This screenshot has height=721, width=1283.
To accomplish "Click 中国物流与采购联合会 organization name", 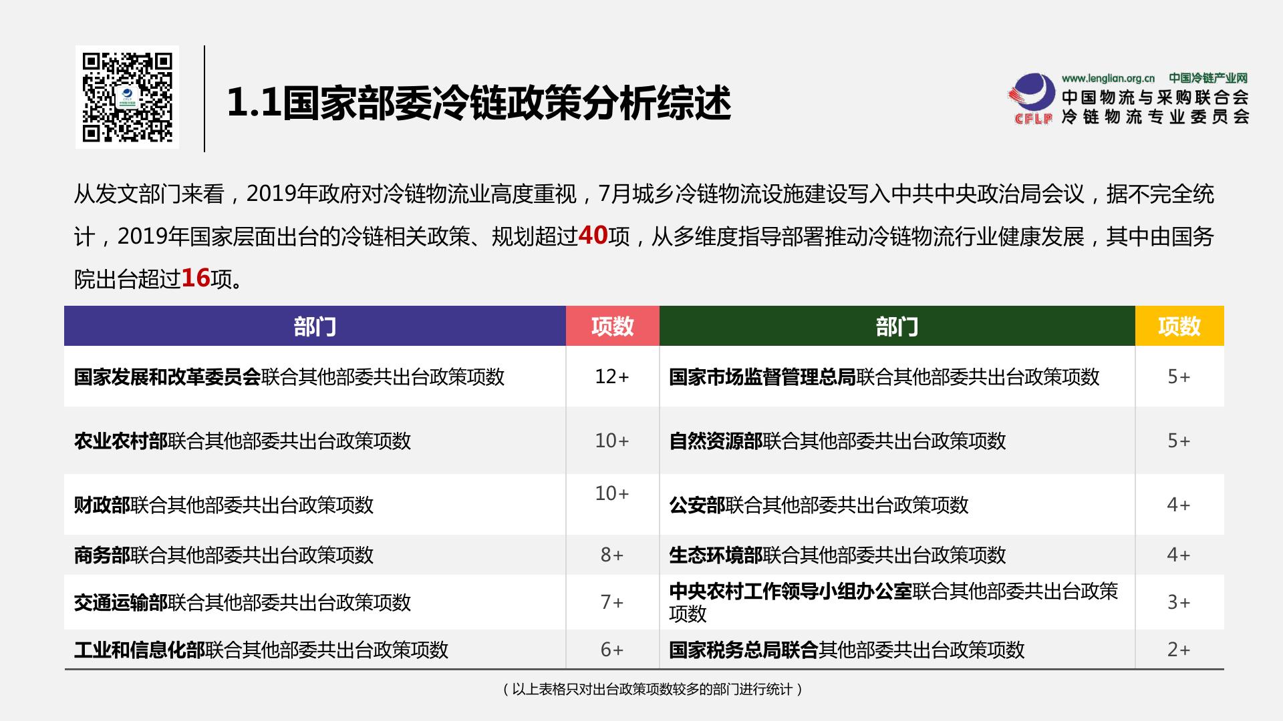I will [1155, 97].
